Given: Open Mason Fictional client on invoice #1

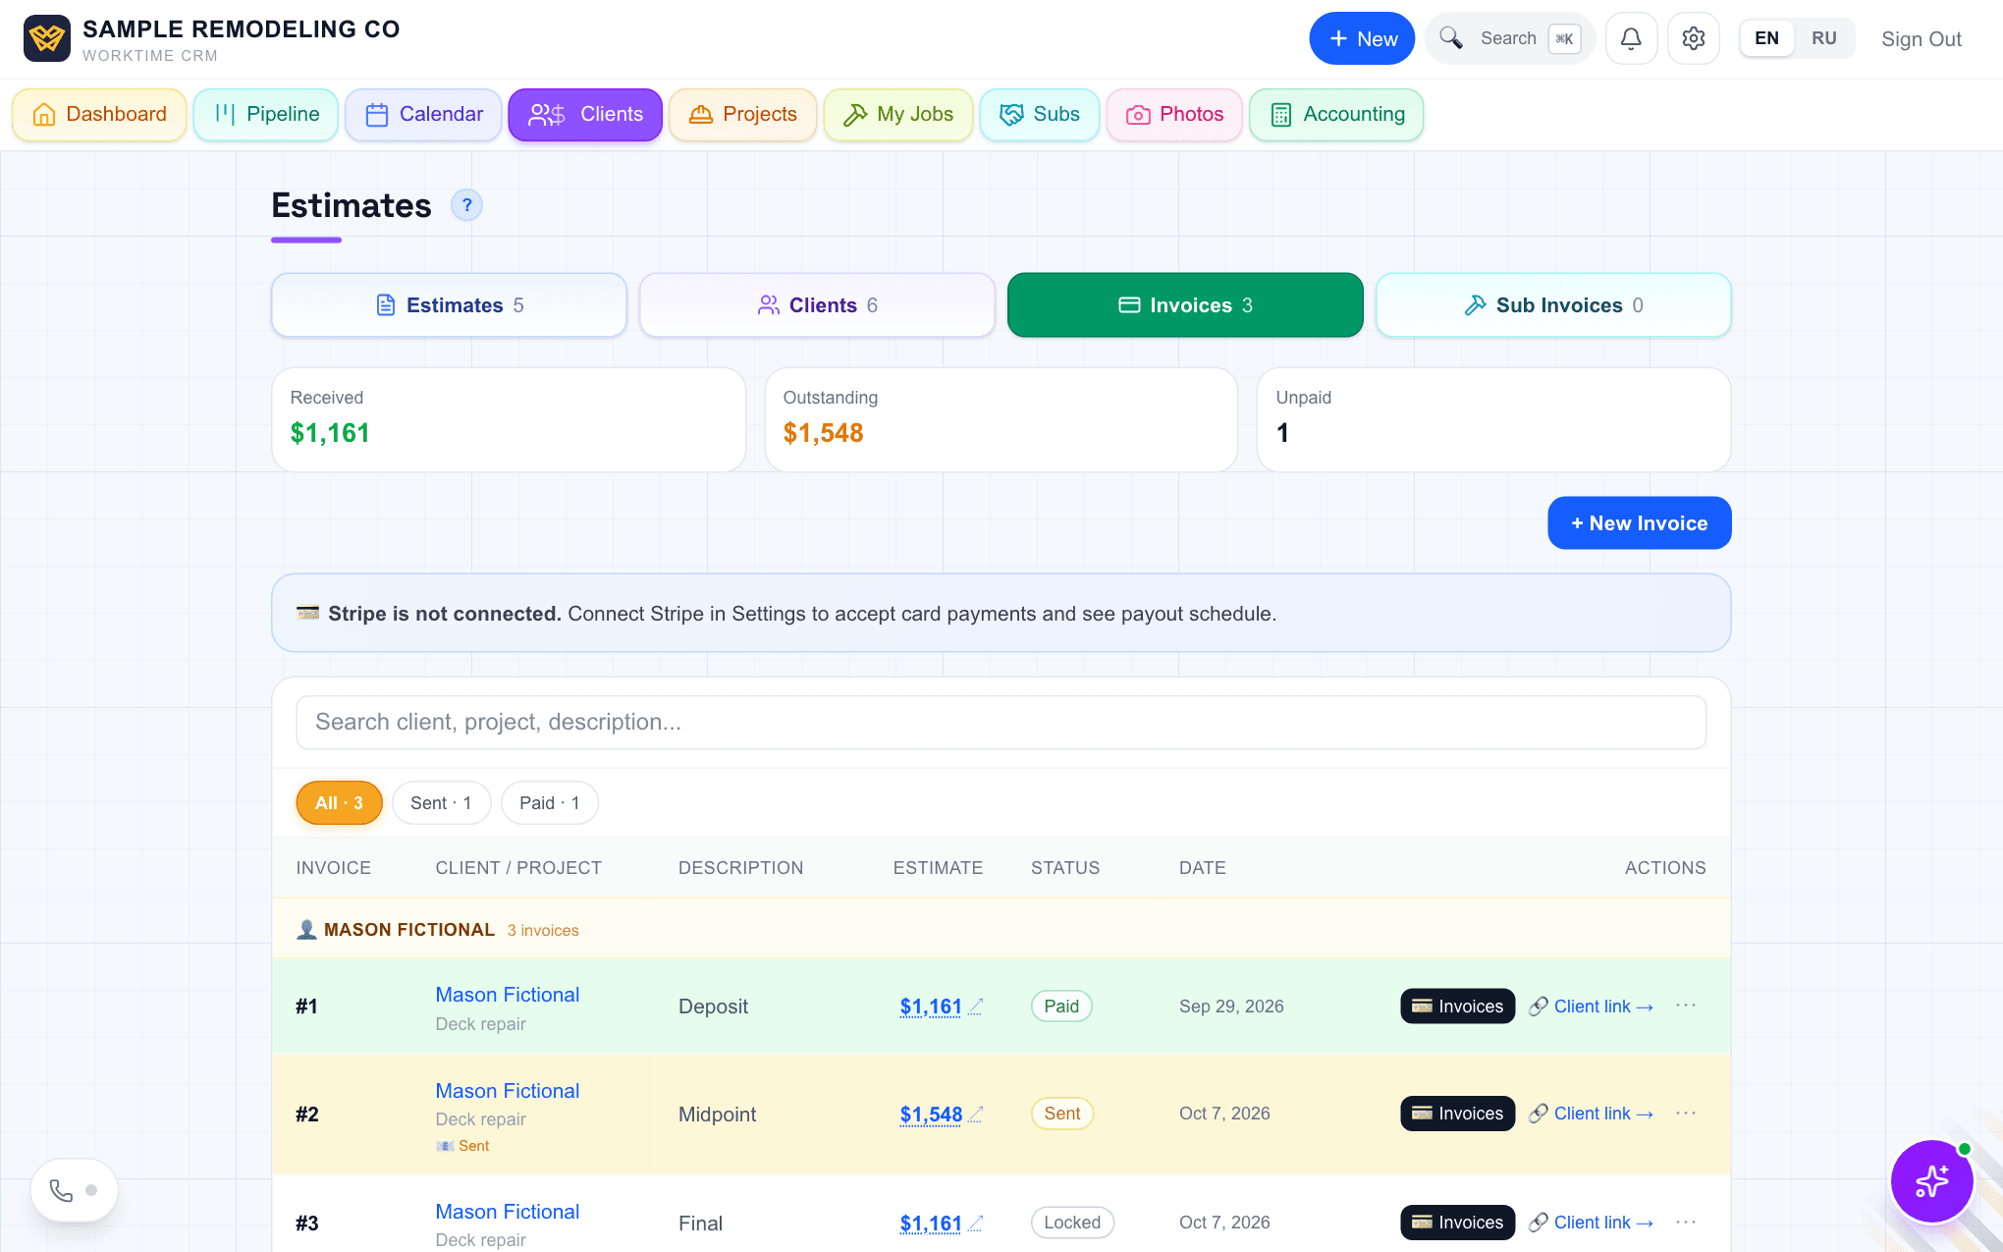Looking at the screenshot, I should 508,995.
